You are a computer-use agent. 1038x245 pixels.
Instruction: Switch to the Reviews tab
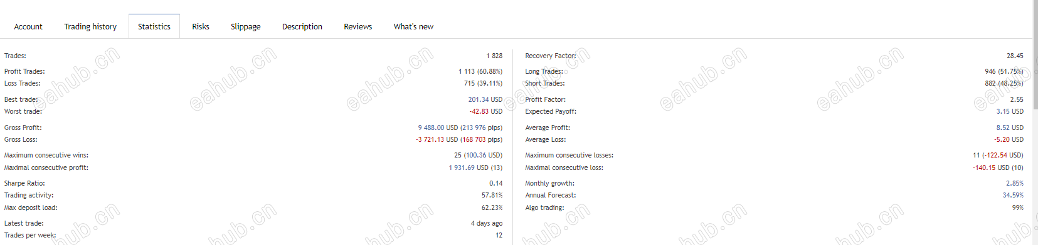coord(358,26)
